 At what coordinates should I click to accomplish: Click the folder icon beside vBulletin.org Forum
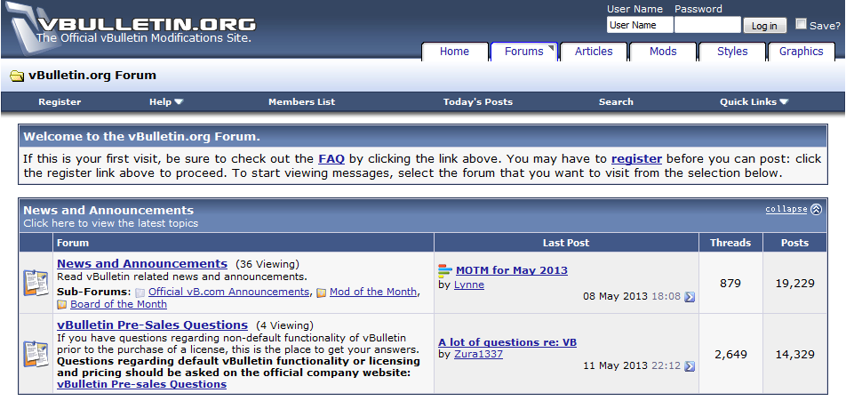[x=17, y=76]
